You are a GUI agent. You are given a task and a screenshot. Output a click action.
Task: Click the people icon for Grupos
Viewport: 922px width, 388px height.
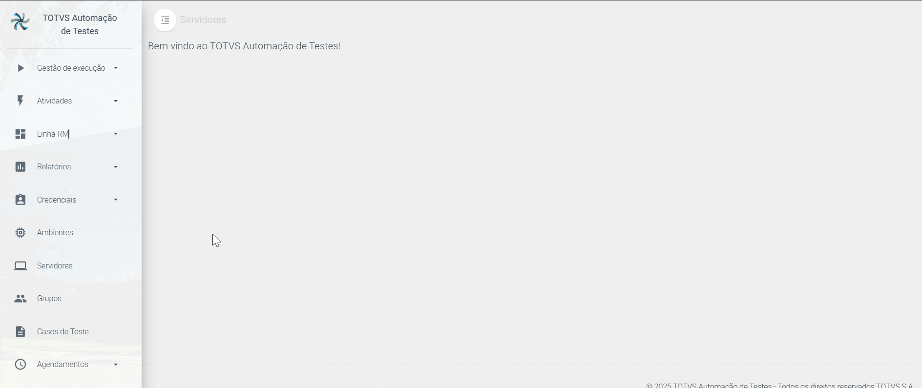point(20,298)
